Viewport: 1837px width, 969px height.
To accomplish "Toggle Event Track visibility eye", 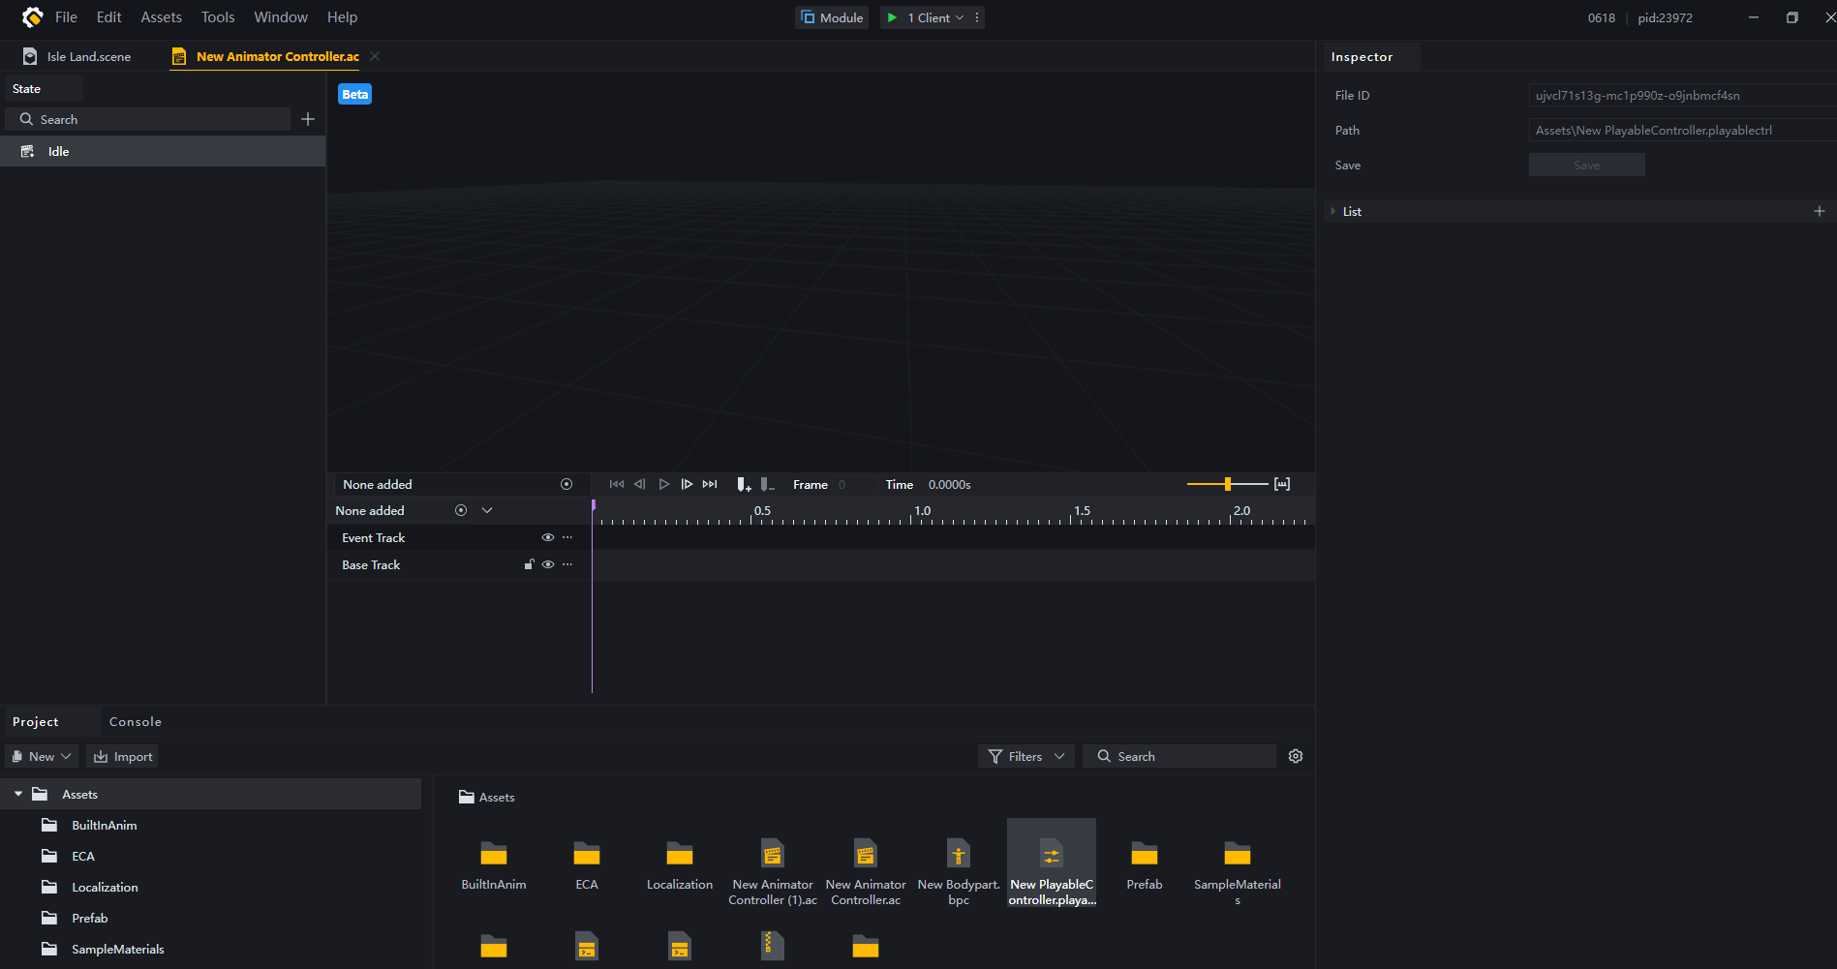I will click(548, 537).
